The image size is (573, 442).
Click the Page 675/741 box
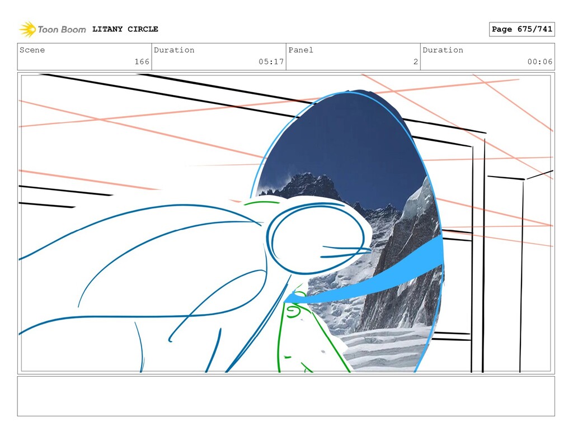pos(522,29)
